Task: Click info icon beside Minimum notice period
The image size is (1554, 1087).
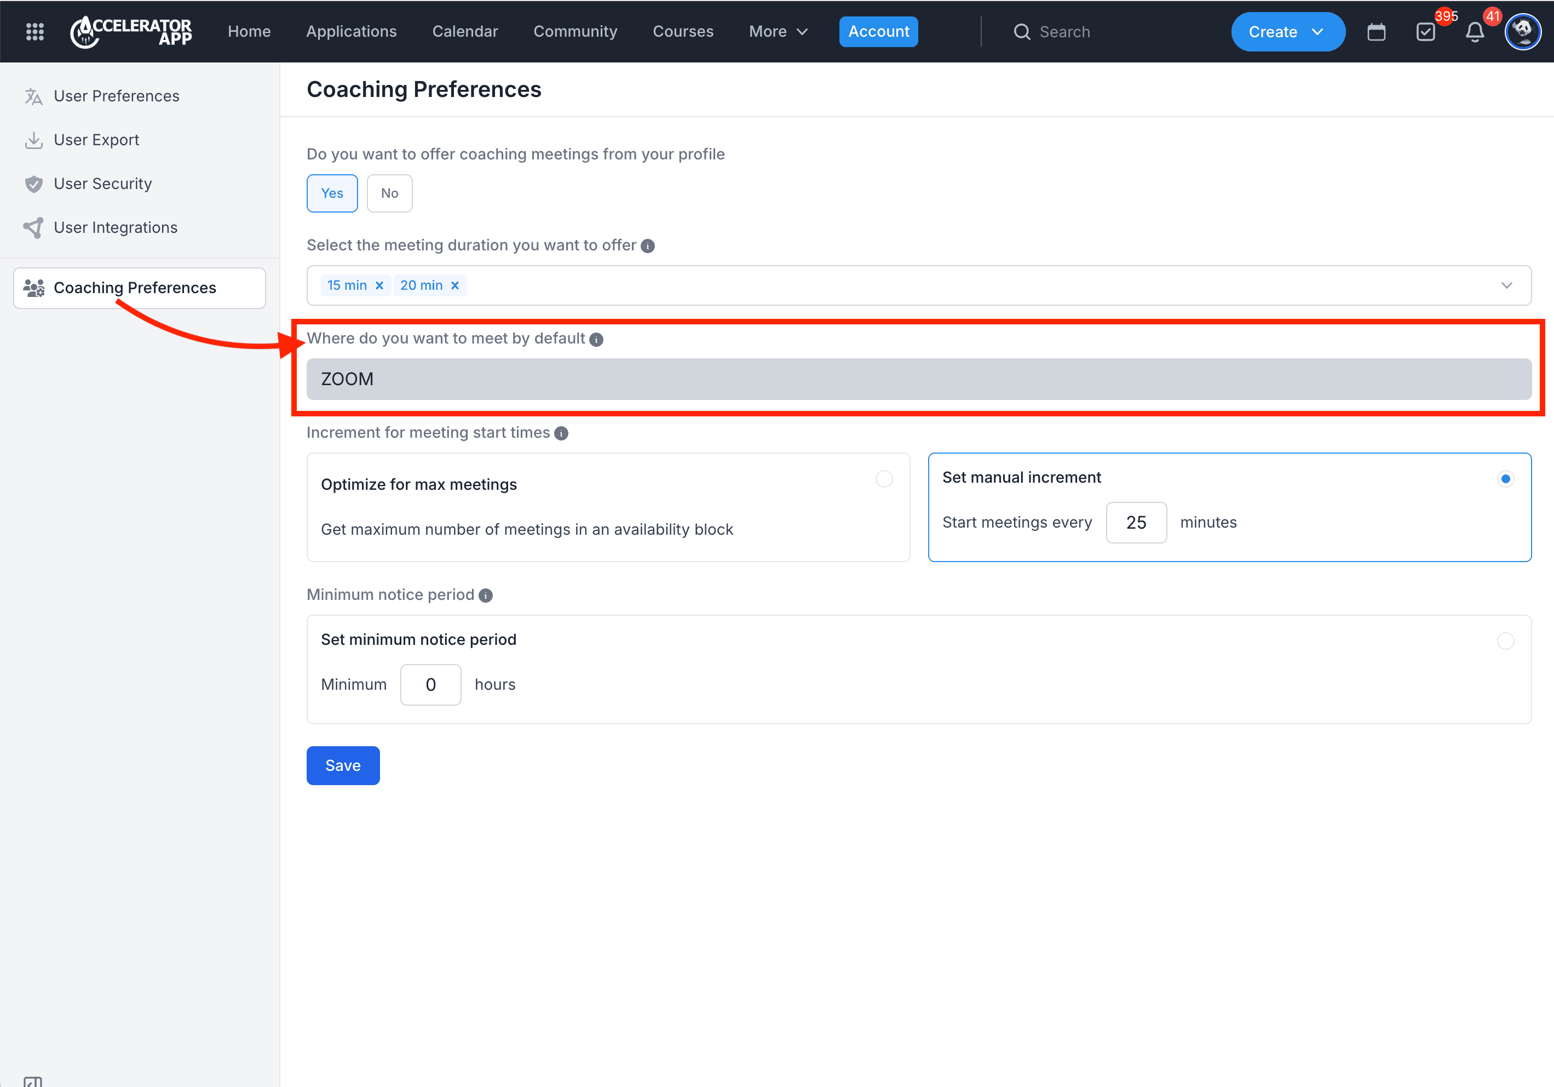Action: click(485, 596)
